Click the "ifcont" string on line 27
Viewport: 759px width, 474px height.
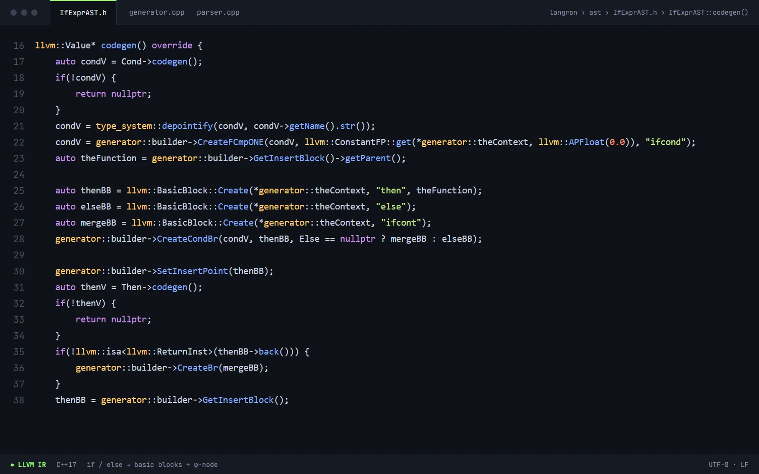[401, 223]
